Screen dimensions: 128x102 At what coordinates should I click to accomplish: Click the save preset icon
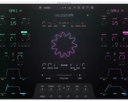[70, 8]
